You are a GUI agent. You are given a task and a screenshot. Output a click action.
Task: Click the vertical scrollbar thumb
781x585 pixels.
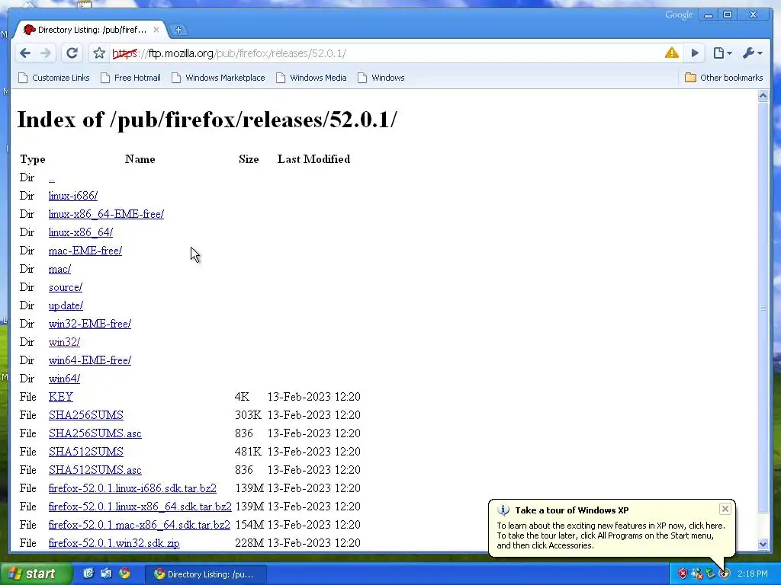click(x=763, y=308)
